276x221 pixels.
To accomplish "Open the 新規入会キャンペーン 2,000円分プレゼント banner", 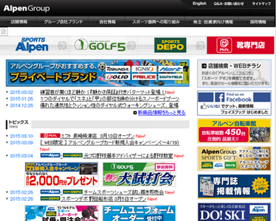I will (62, 174).
